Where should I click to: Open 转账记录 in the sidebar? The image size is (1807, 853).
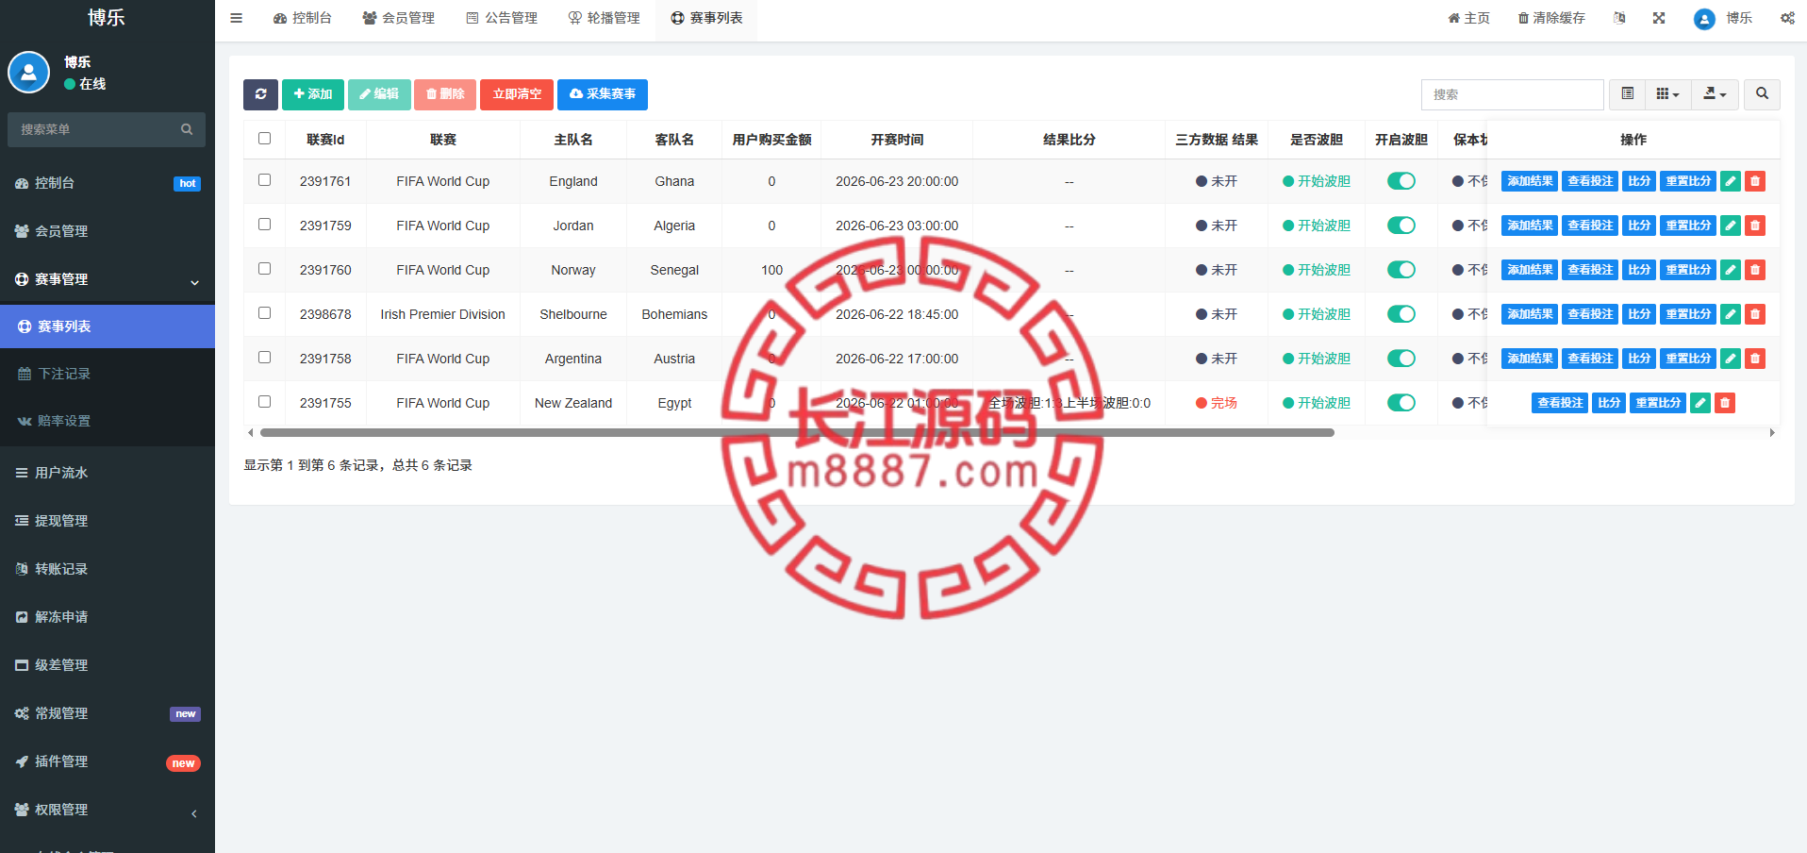[x=108, y=569]
